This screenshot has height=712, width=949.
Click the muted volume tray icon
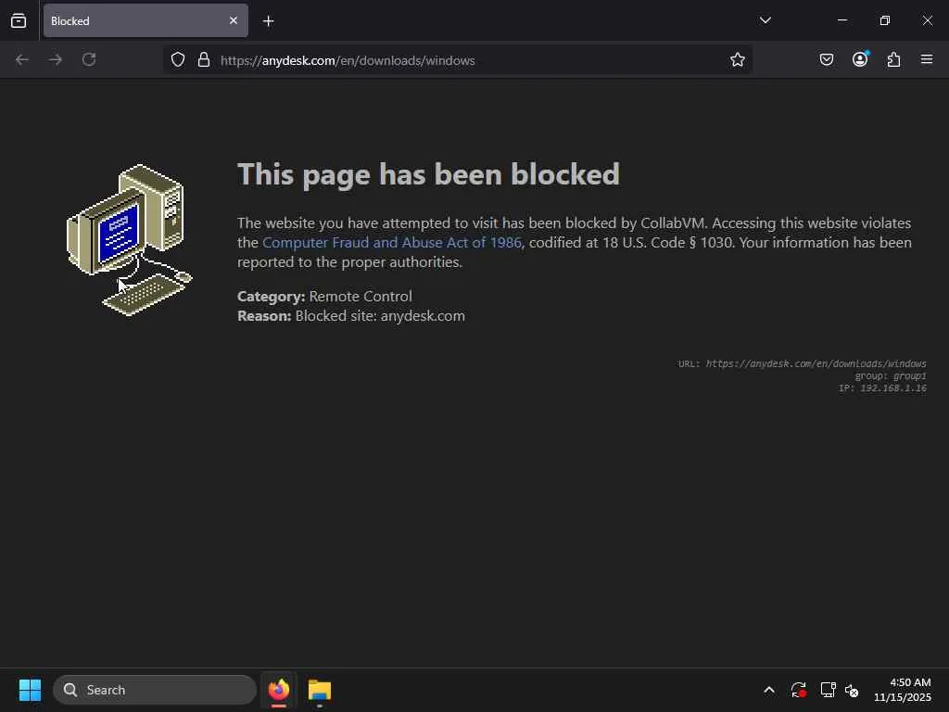pos(852,690)
